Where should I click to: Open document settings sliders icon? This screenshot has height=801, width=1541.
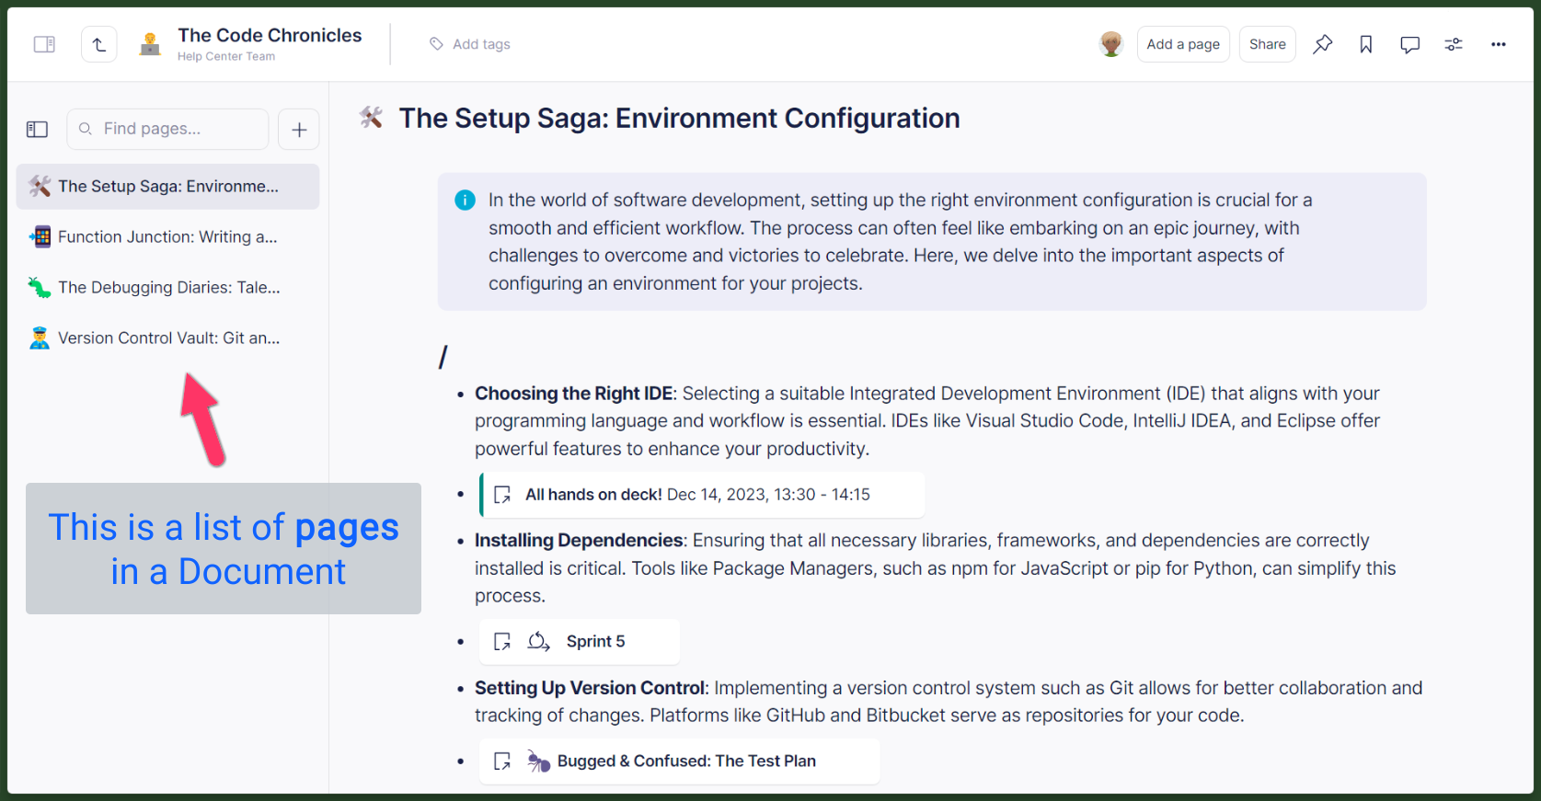(1454, 44)
